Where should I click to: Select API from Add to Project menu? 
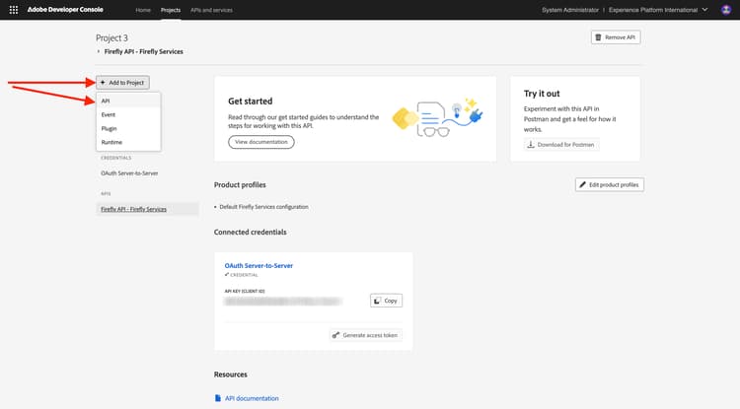pyautogui.click(x=106, y=101)
